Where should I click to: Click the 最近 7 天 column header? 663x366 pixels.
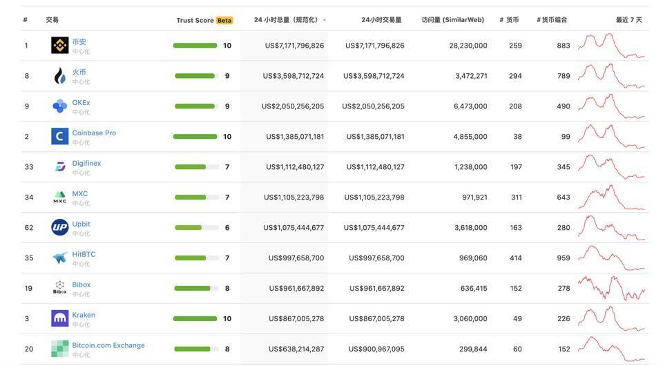628,20
